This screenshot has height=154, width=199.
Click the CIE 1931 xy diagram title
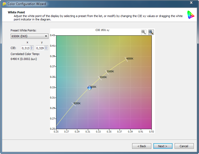(x=102, y=30)
